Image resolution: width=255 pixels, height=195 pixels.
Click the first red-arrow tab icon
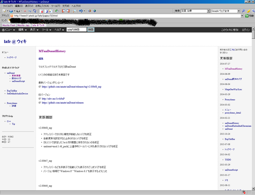(63, 11)
